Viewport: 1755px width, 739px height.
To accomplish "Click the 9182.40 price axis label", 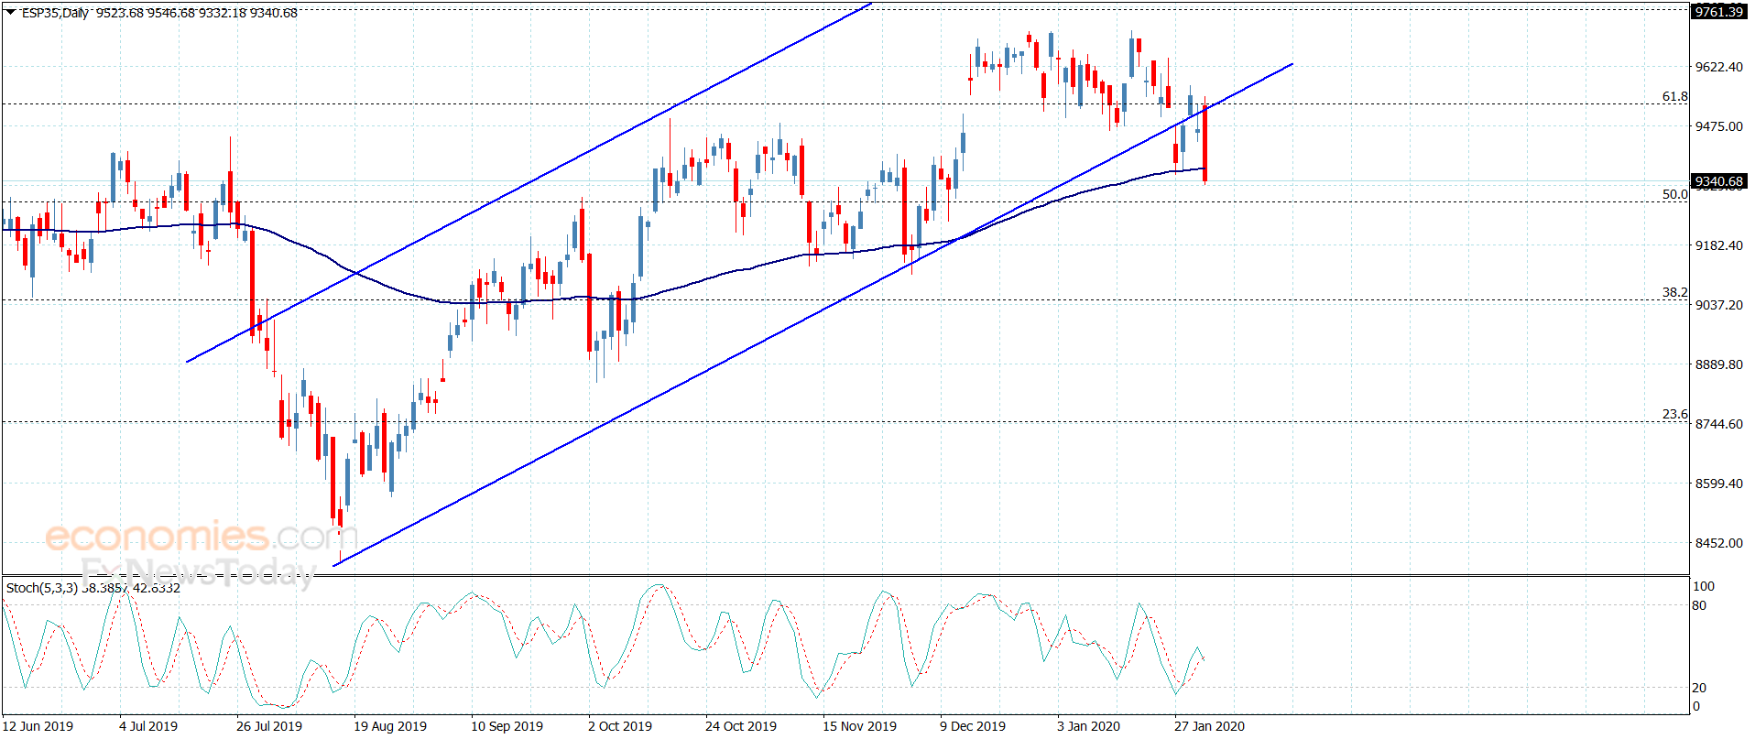I will (1719, 245).
